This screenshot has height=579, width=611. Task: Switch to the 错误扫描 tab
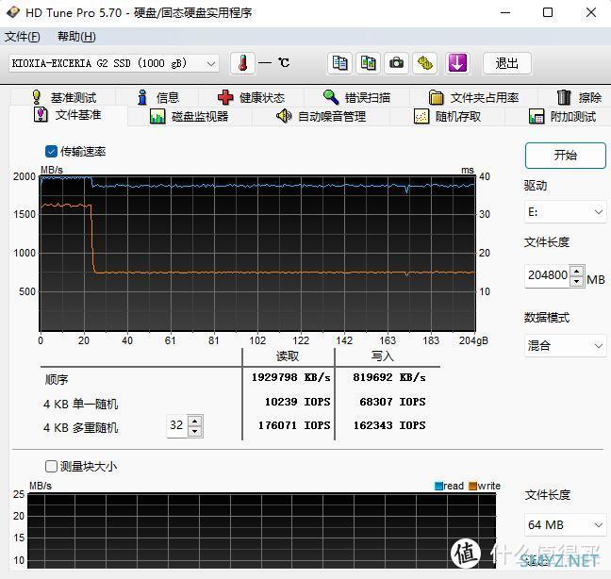[356, 97]
